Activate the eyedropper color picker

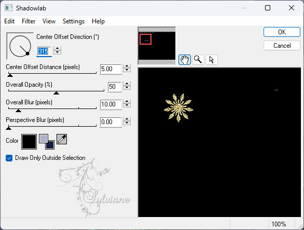(x=62, y=139)
